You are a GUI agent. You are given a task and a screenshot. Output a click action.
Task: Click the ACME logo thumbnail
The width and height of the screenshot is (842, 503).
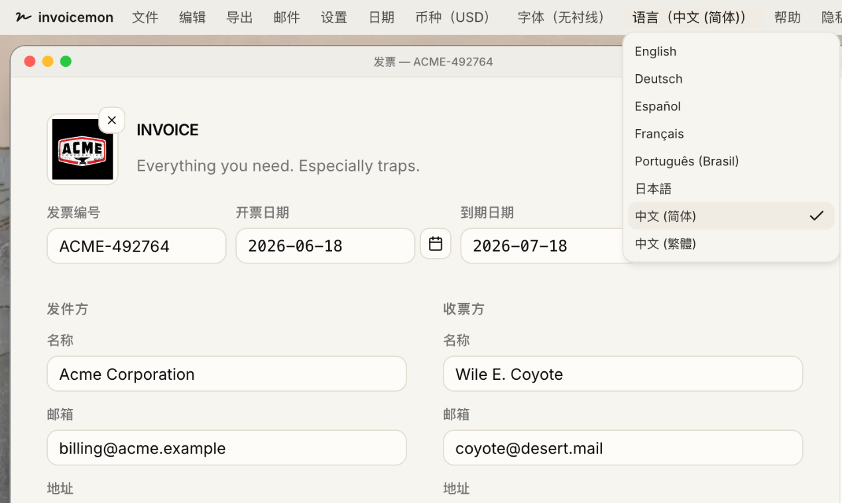point(82,149)
